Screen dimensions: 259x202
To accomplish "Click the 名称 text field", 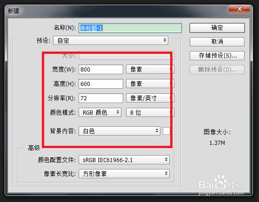I will coord(130,28).
